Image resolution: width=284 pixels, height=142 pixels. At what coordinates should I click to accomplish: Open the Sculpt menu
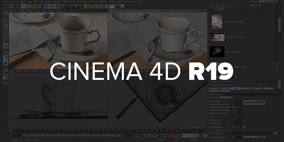pyautogui.click(x=73, y=1)
